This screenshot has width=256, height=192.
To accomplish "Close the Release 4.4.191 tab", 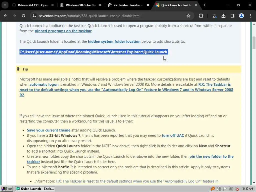I will tap(52, 5).
